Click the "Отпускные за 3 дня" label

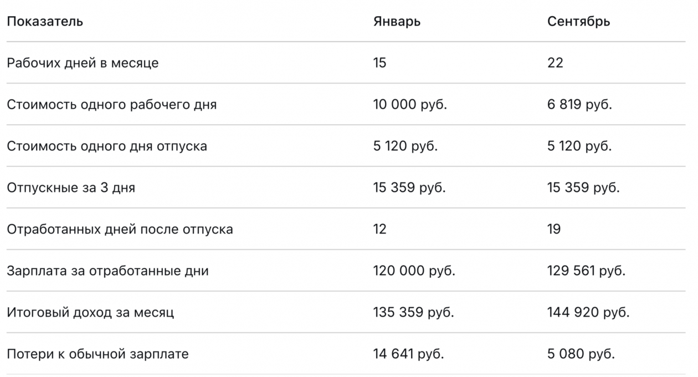coord(71,187)
